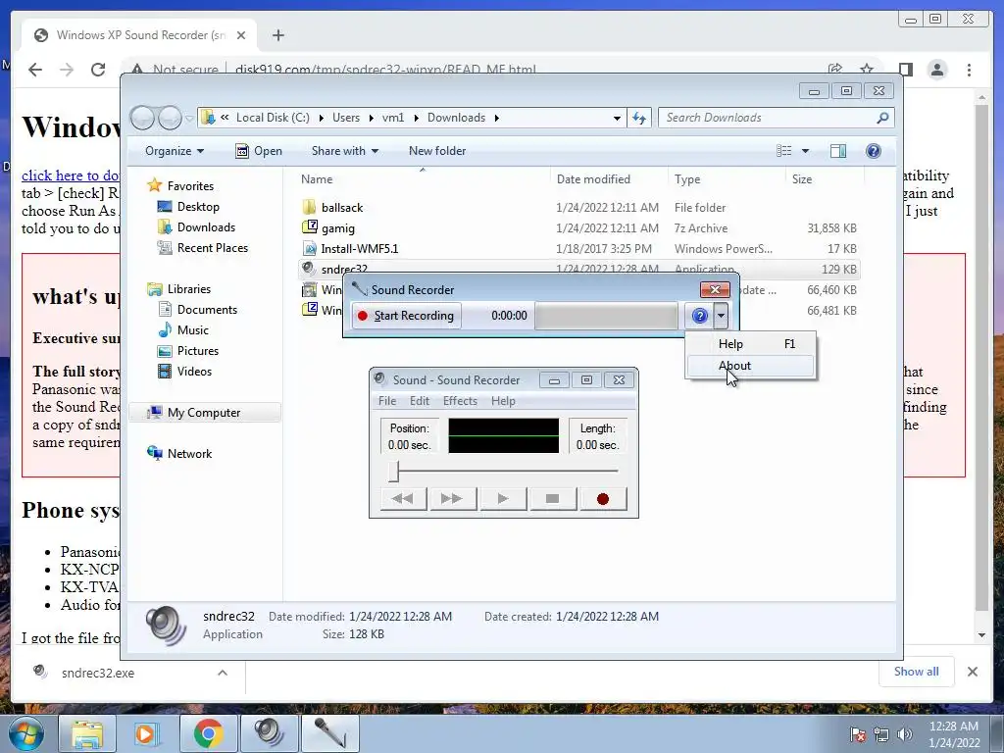Close the Sound Recorder window with red X

click(715, 290)
